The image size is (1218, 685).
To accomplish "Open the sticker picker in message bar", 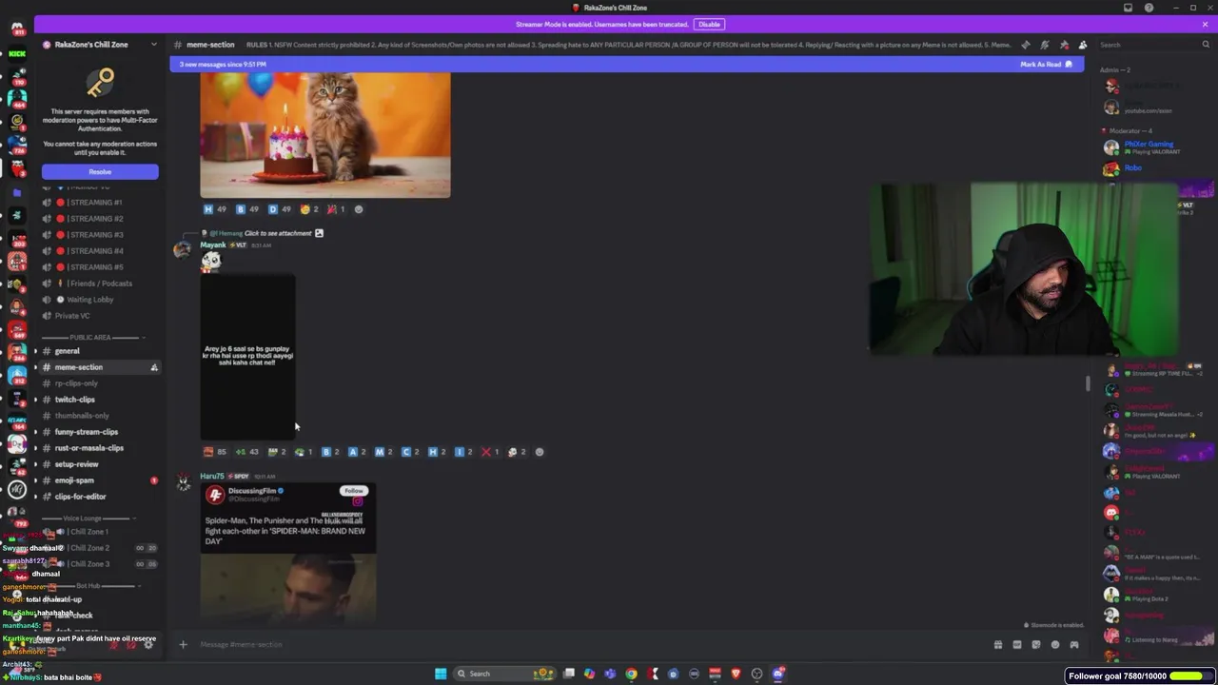I will click(1036, 645).
